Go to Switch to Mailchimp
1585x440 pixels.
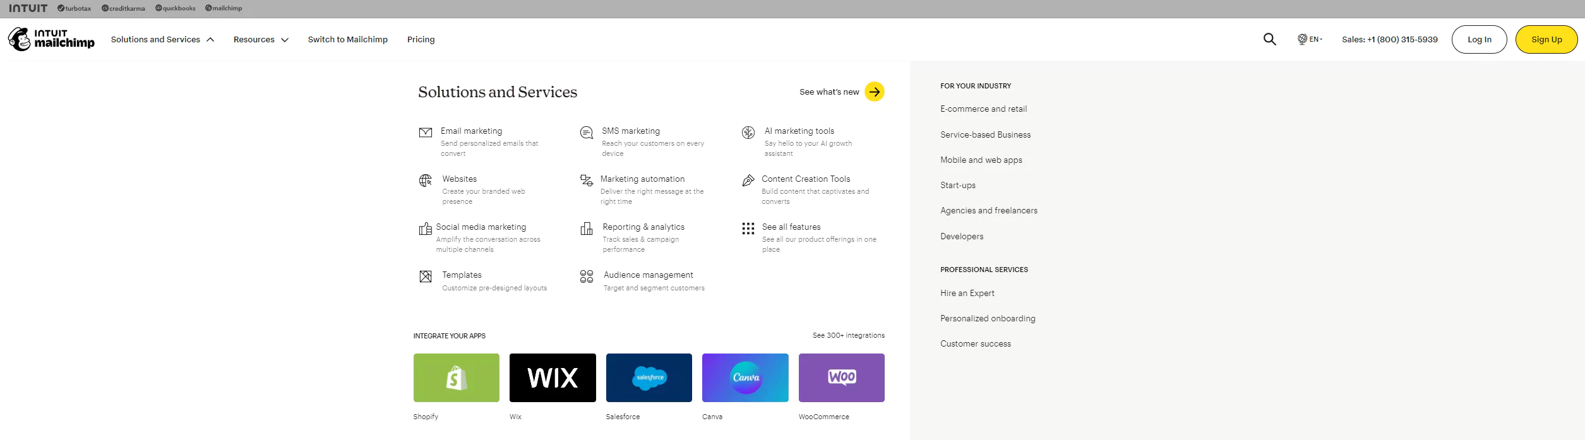coord(348,39)
